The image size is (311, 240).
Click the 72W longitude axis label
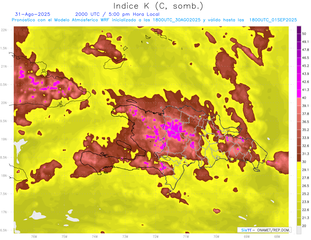pyautogui.click(x=155, y=237)
